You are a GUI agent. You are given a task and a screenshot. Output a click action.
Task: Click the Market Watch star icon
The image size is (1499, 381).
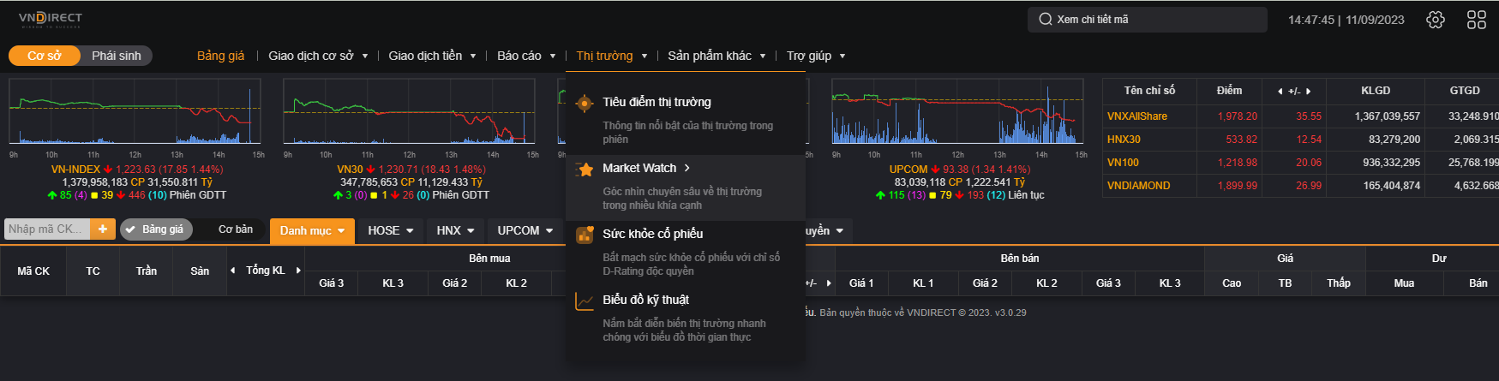point(585,169)
